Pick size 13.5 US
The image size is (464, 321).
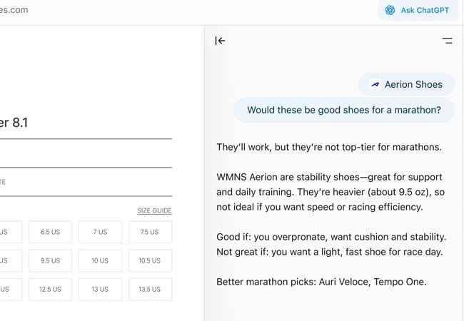(x=150, y=289)
